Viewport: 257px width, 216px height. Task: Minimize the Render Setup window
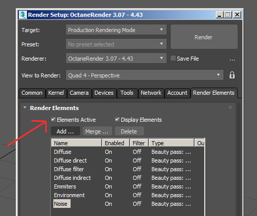tap(219, 15)
